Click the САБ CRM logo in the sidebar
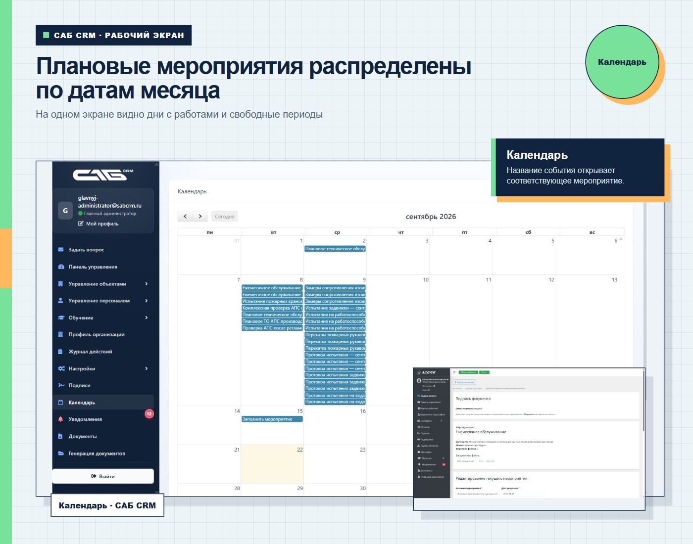Image resolution: width=693 pixels, height=544 pixels. (x=103, y=174)
